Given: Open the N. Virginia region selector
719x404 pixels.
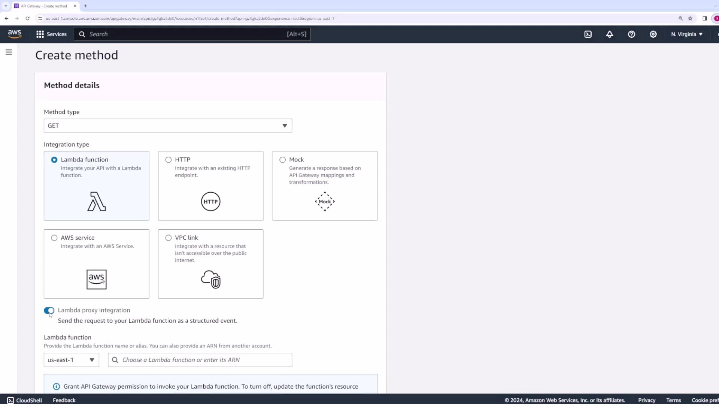Looking at the screenshot, I should pyautogui.click(x=686, y=34).
